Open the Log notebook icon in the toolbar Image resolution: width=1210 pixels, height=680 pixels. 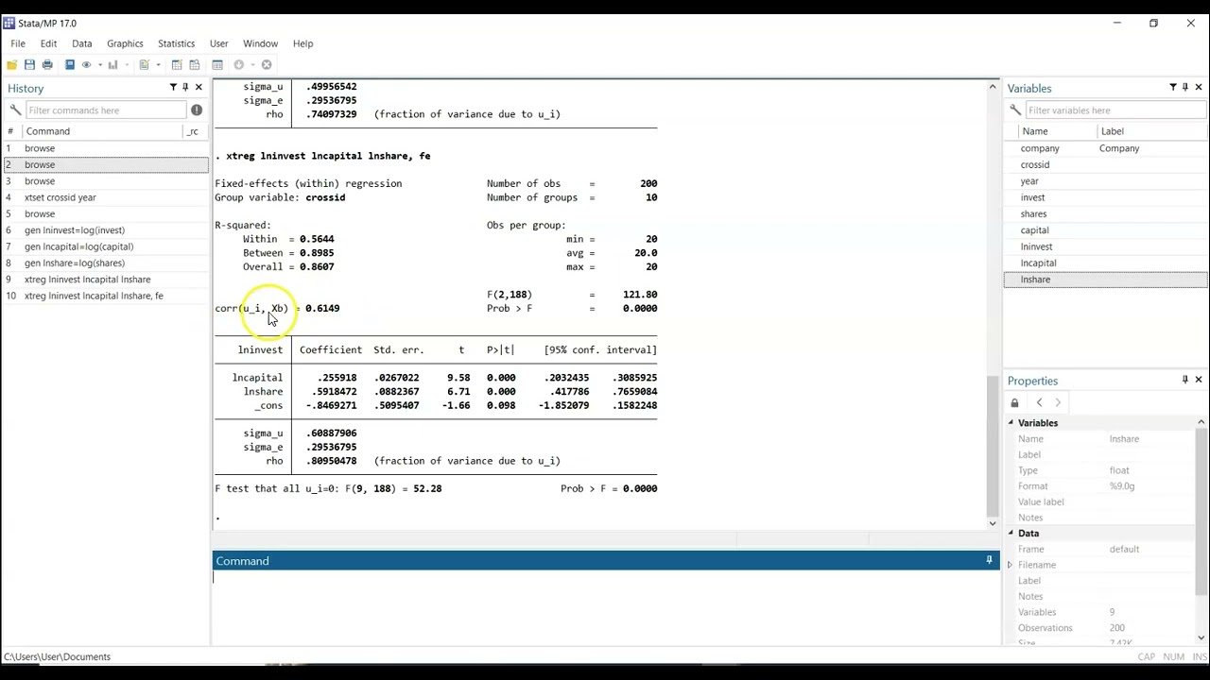point(70,64)
